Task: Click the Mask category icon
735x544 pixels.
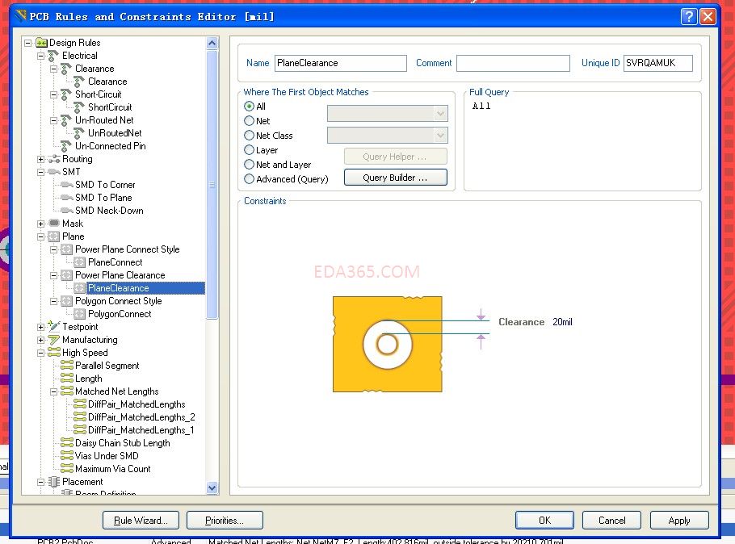Action: click(54, 224)
